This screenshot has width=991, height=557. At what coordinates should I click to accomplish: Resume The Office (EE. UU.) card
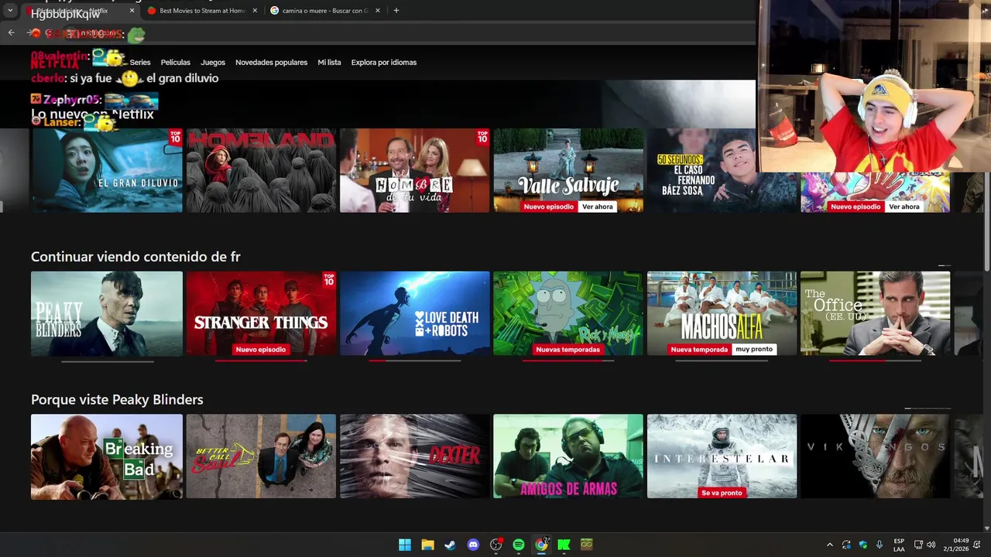click(x=876, y=313)
